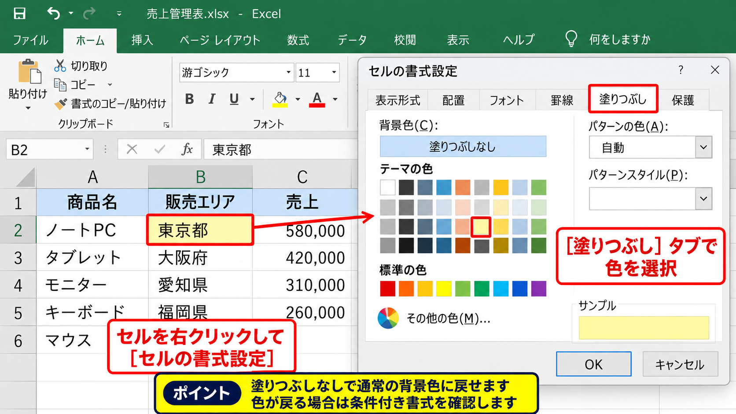Image resolution: width=736 pixels, height=414 pixels.
Task: Select cell 大阪府 in column B
Action: click(x=200, y=258)
